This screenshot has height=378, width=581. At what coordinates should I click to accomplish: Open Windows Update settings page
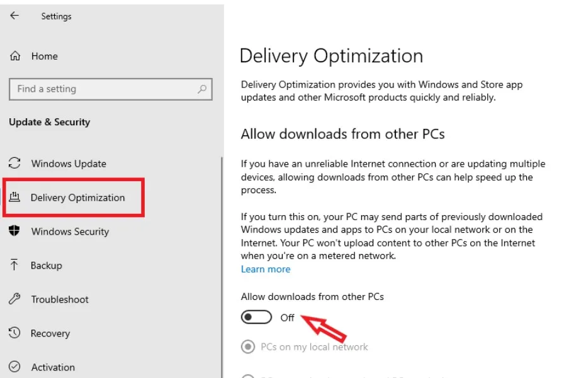pyautogui.click(x=69, y=164)
